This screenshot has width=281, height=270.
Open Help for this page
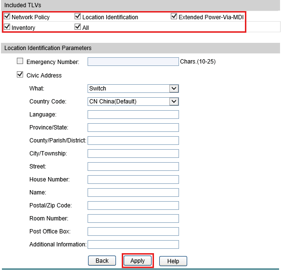click(173, 261)
